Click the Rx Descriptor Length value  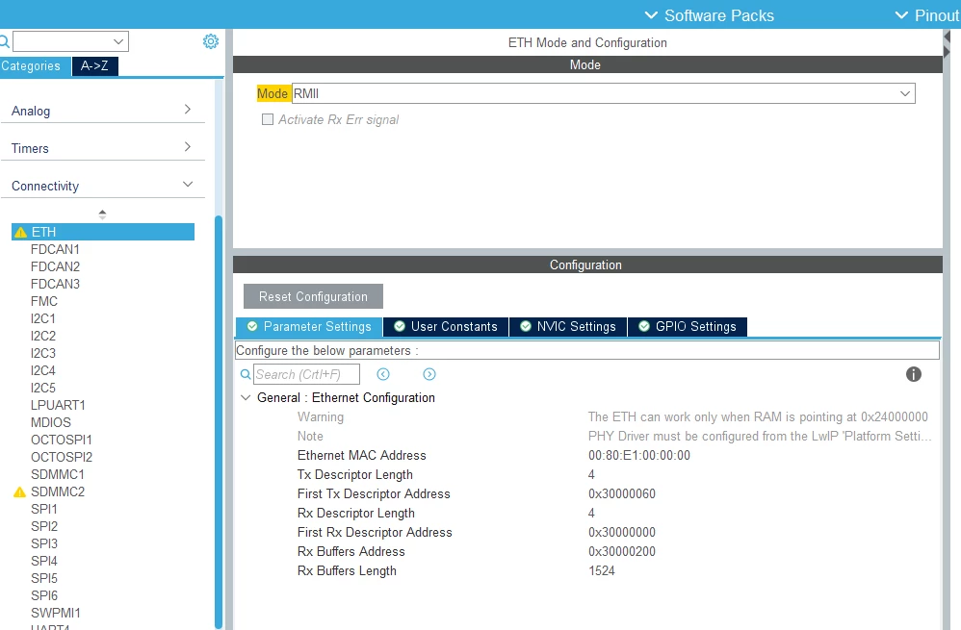(x=591, y=513)
